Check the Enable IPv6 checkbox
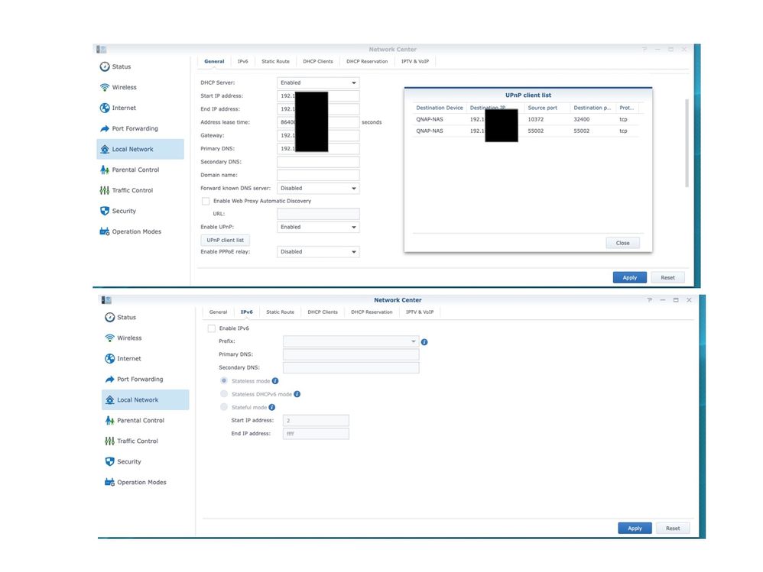Screen dimensions: 763x572 point(211,328)
